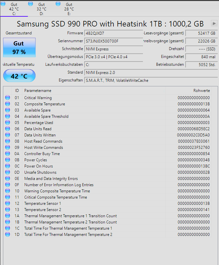Click status orb of Power On Hours row
The height and width of the screenshot is (265, 219).
(8, 166)
